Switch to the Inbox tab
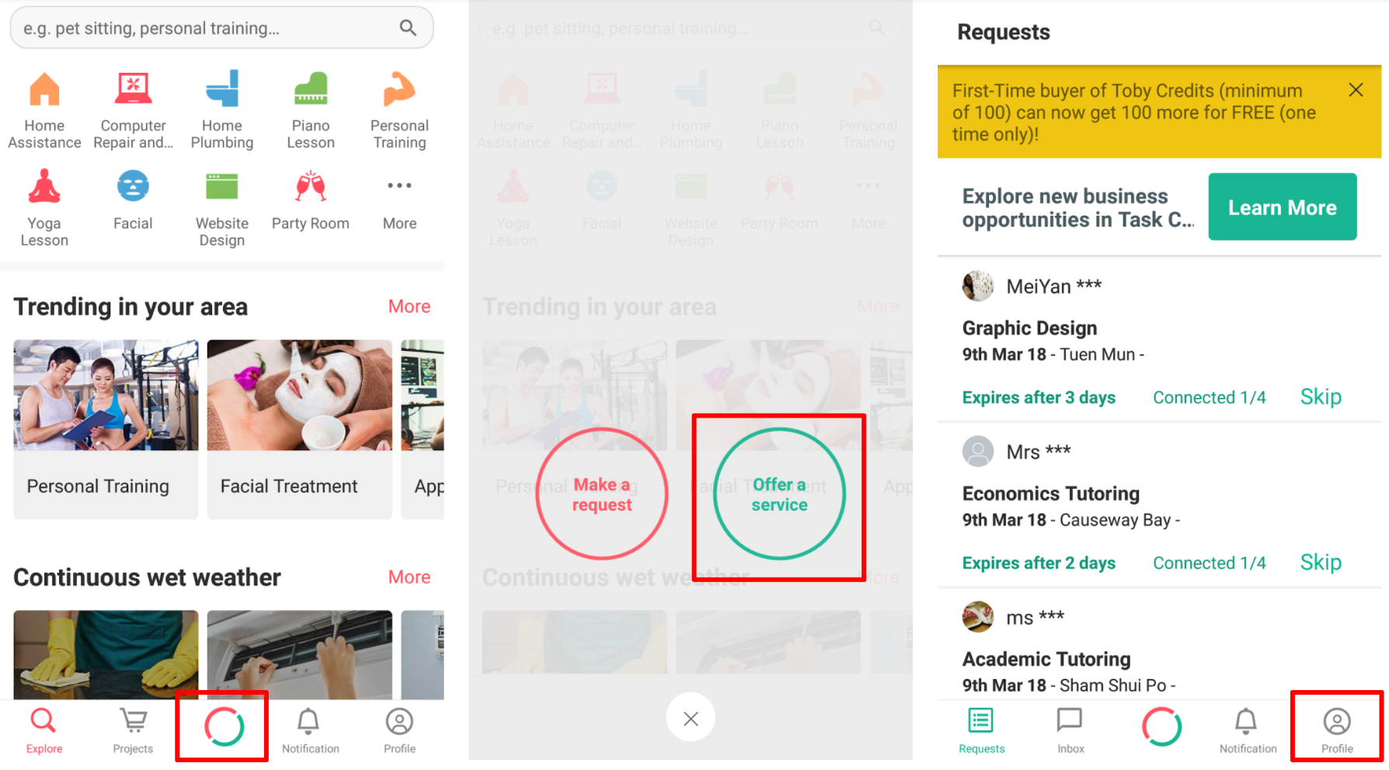The height and width of the screenshot is (770, 1389). click(x=1070, y=730)
